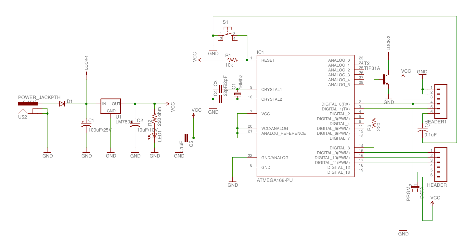Screen dimensions: 464x240
Task: Click the S1 pushbutton switch symbol
Action: (x=227, y=34)
